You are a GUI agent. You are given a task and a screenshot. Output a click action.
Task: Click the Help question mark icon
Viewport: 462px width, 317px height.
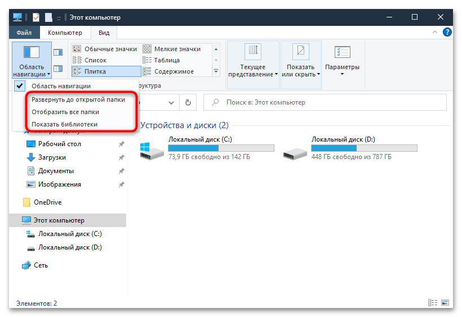(447, 33)
